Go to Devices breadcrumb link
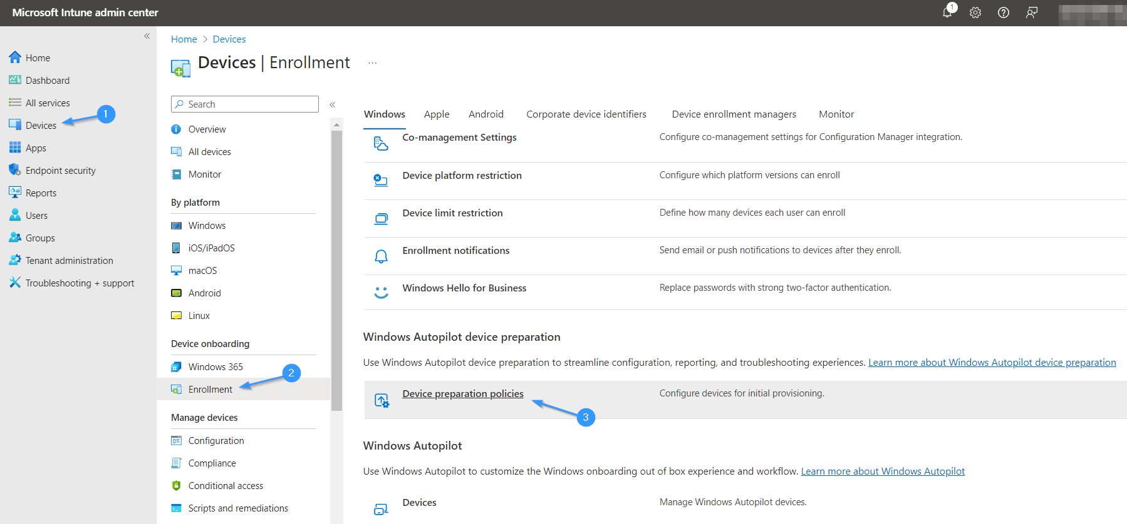The image size is (1127, 524). point(229,39)
